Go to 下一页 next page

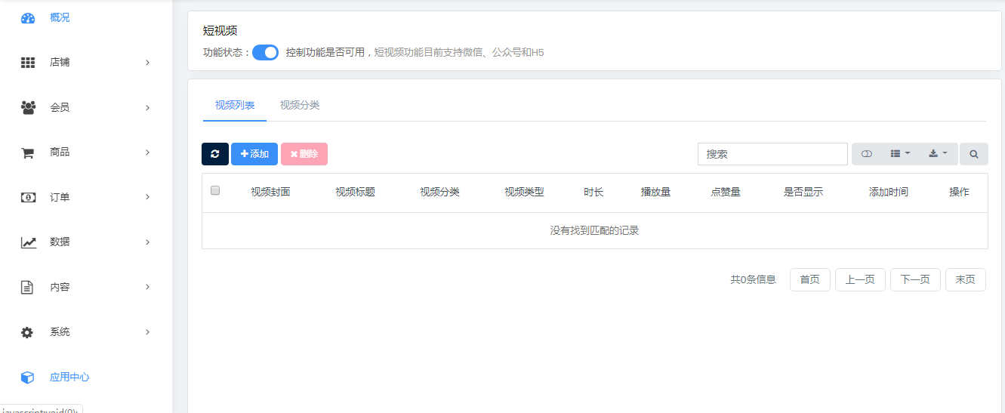[915, 279]
